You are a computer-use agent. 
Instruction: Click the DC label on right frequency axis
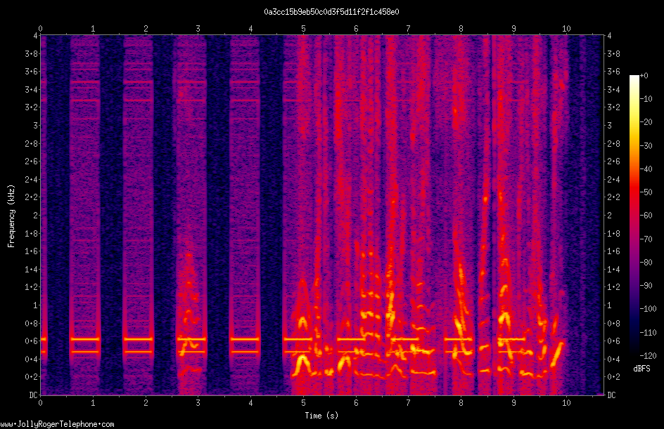611,395
